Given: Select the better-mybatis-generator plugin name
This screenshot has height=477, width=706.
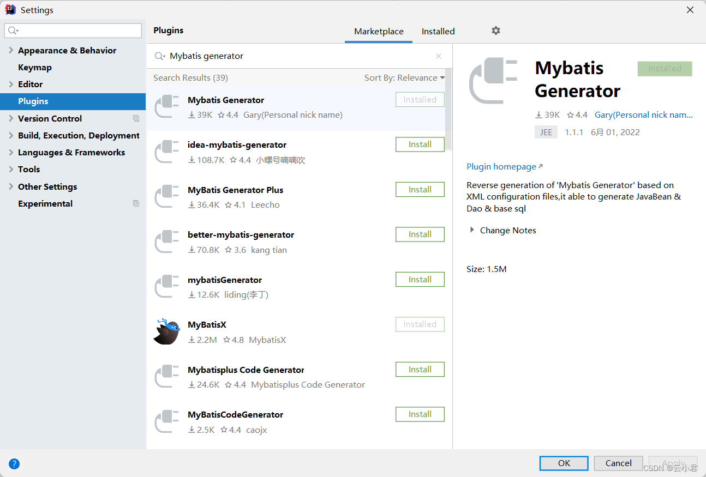Looking at the screenshot, I should (241, 235).
